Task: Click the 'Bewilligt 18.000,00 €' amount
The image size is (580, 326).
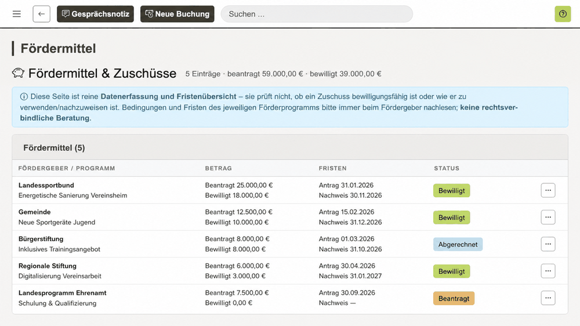Action: (x=237, y=195)
